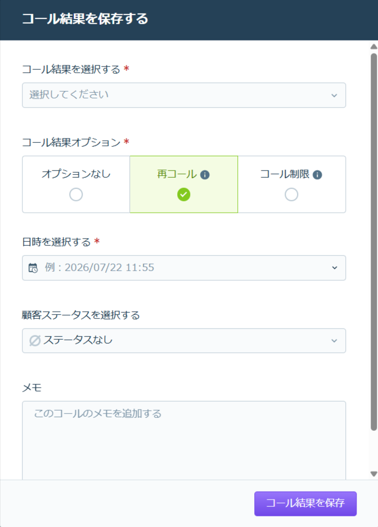Viewport: 378px width, 527px height.
Task: Click the scrollbar down arrow
Action: [x=373, y=474]
